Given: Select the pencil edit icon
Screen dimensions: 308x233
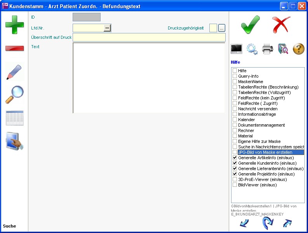Looking at the screenshot, I should (x=14, y=72).
